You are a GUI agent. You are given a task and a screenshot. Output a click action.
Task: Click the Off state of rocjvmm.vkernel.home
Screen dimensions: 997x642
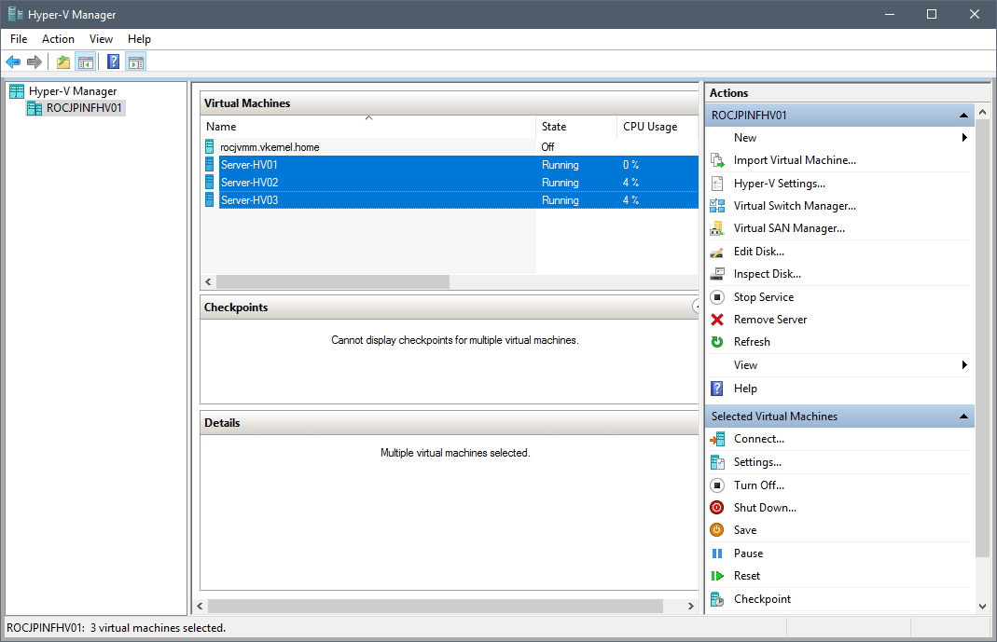(x=548, y=147)
